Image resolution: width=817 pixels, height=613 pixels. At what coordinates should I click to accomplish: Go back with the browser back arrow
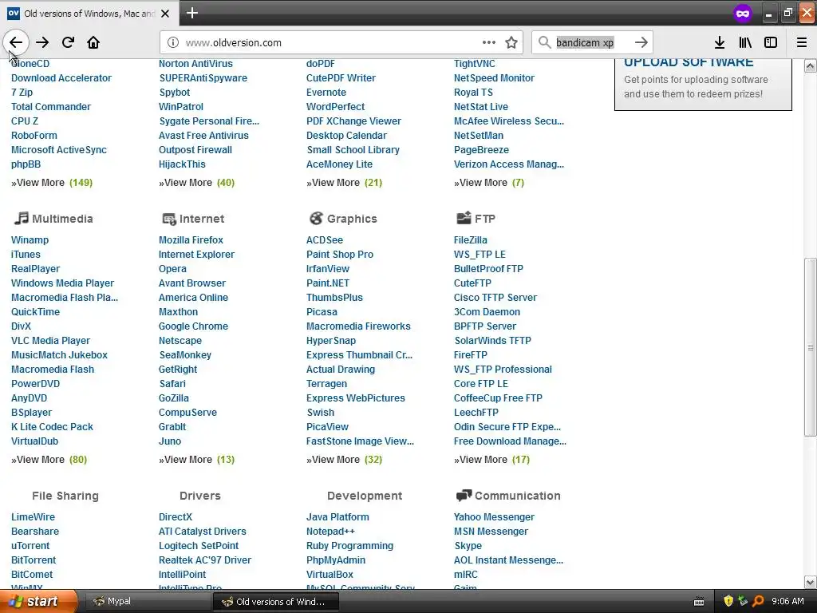click(x=16, y=42)
